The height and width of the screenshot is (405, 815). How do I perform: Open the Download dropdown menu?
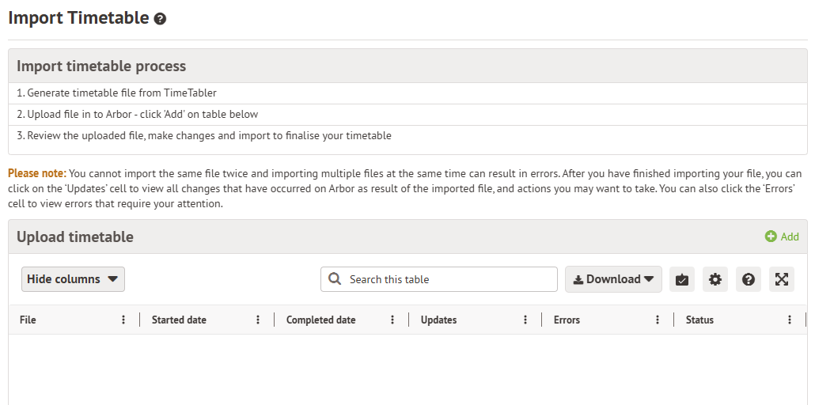click(613, 279)
